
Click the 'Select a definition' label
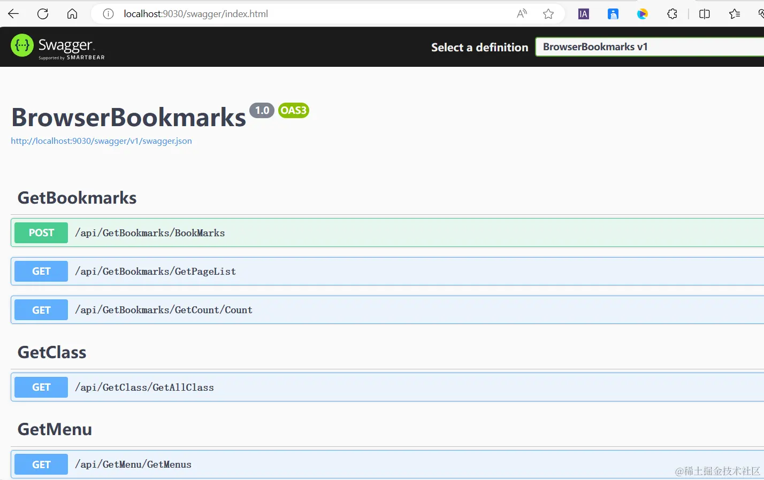point(480,48)
